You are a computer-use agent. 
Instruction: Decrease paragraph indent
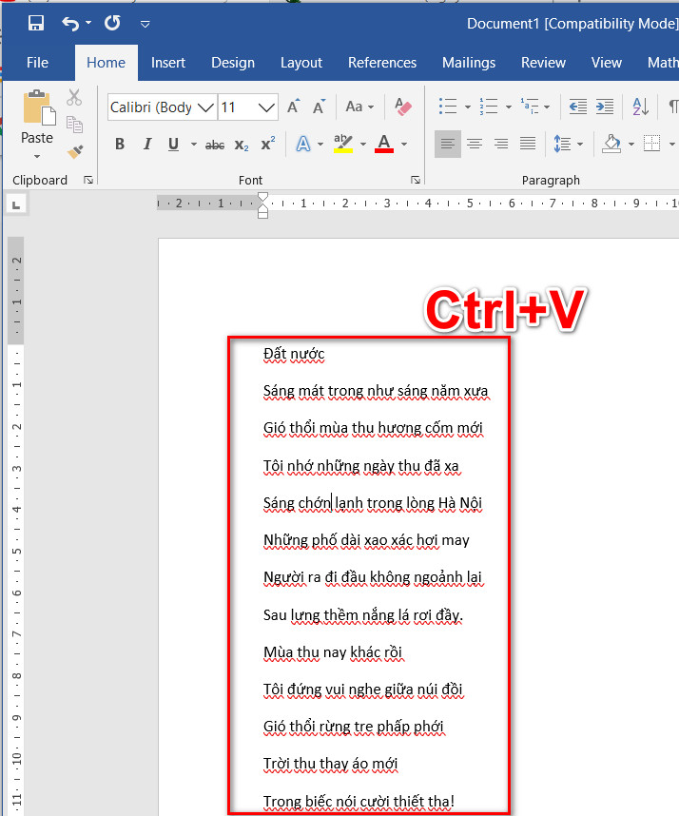coord(577,107)
